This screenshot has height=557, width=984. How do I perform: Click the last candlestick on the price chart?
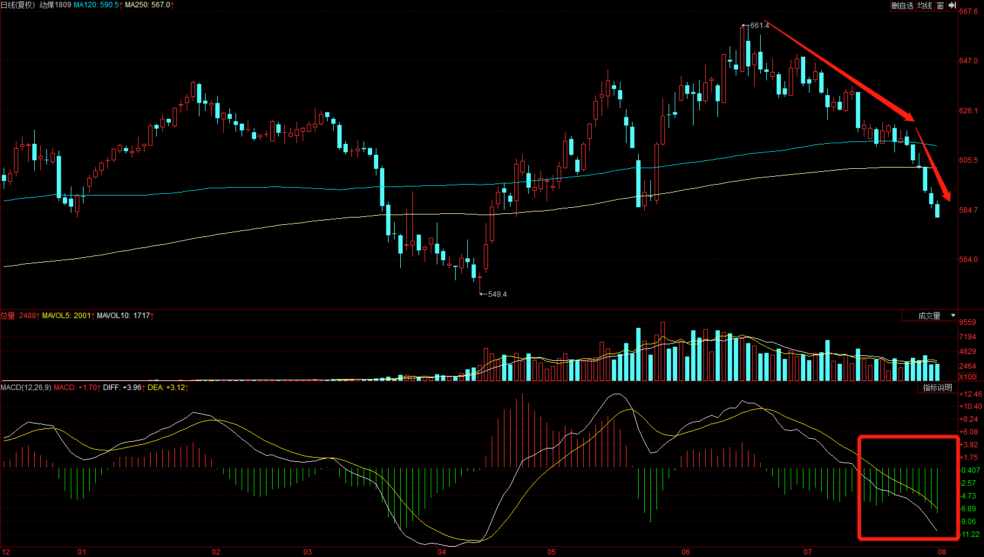(937, 210)
